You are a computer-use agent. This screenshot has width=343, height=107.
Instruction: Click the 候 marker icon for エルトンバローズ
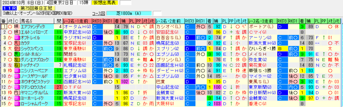17,32
